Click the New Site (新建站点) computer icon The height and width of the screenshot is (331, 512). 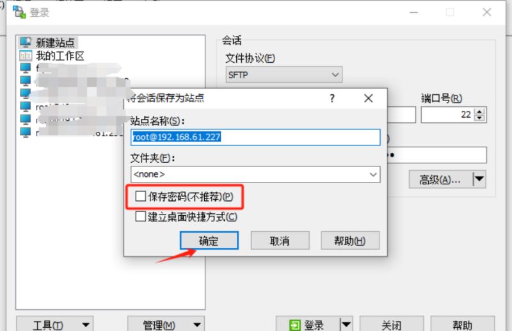tap(26, 42)
